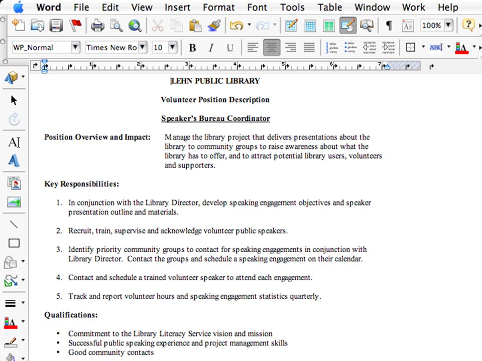The height and width of the screenshot is (361, 482).
Task: Click the Numbered list icon
Action: click(x=332, y=48)
